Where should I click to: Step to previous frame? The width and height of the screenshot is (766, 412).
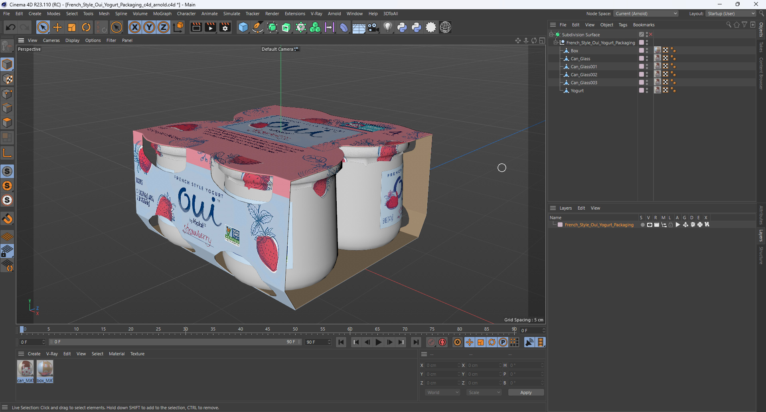point(367,342)
